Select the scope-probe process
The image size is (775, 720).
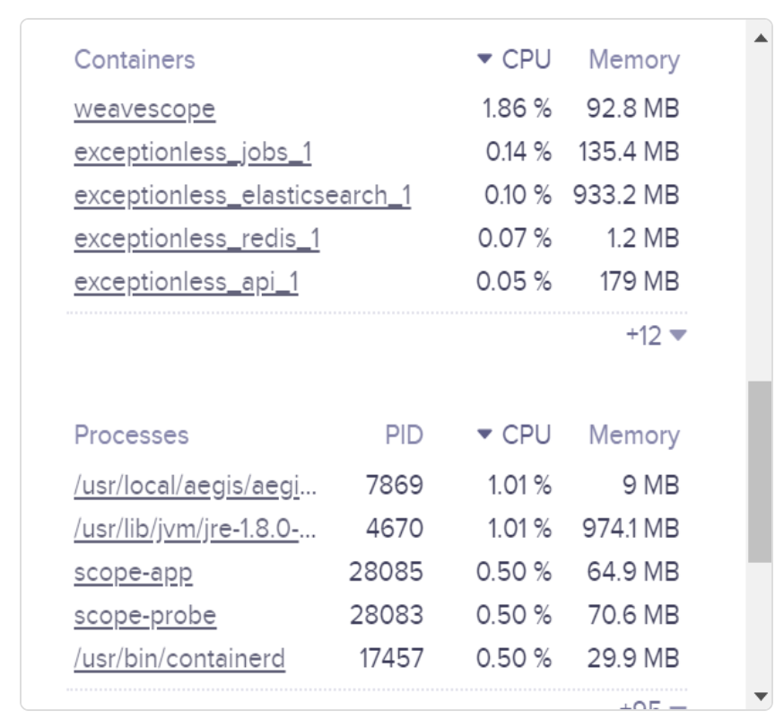coord(145,616)
